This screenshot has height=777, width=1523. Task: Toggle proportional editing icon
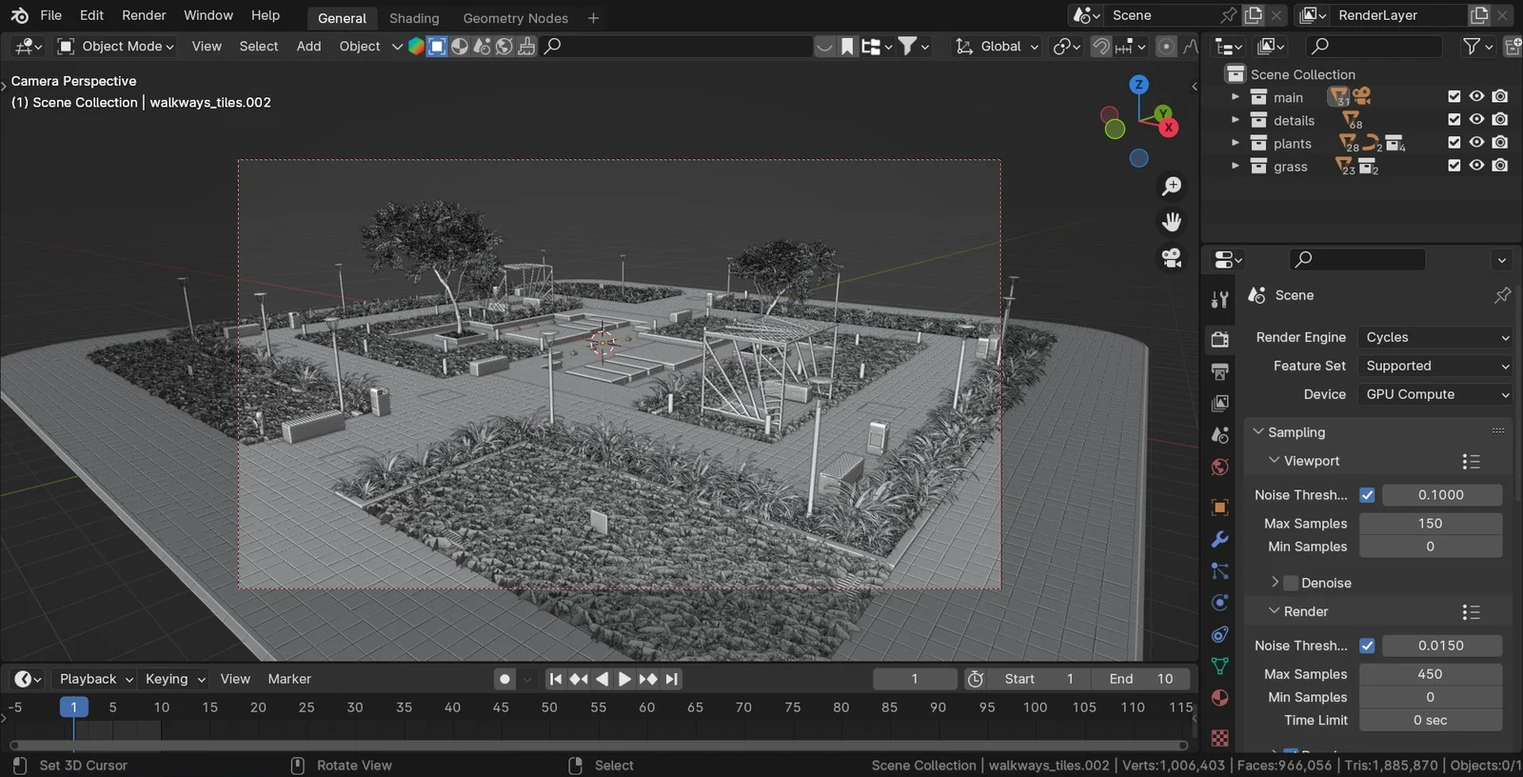coord(1166,46)
